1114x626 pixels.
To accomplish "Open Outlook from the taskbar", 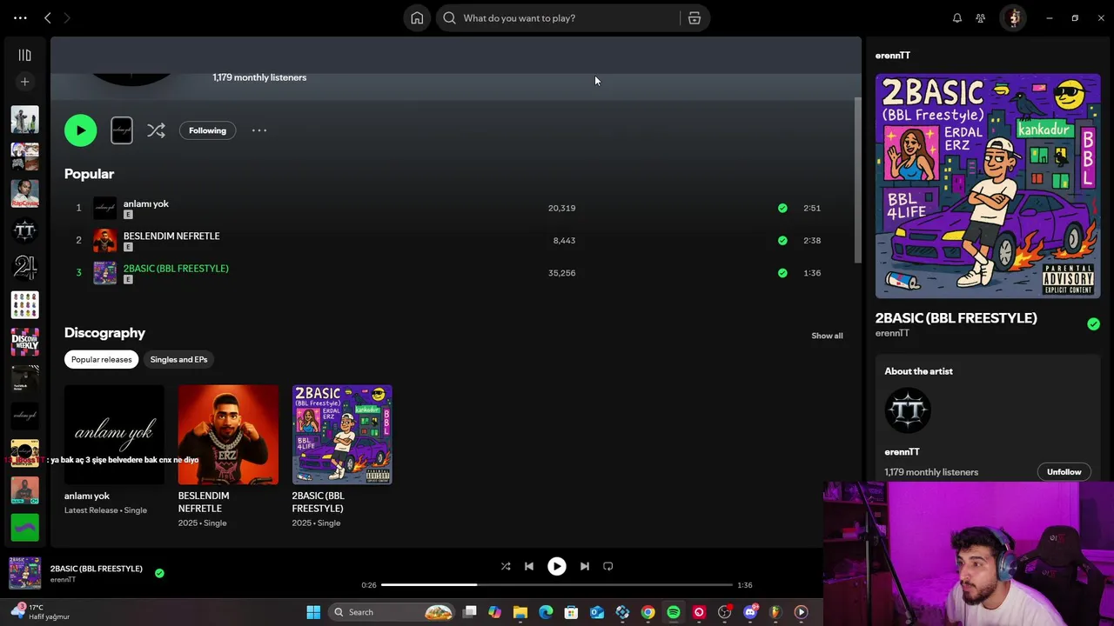I will coord(597,612).
